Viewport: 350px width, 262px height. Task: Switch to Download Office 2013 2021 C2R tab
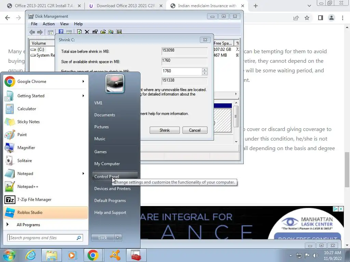coord(125,6)
